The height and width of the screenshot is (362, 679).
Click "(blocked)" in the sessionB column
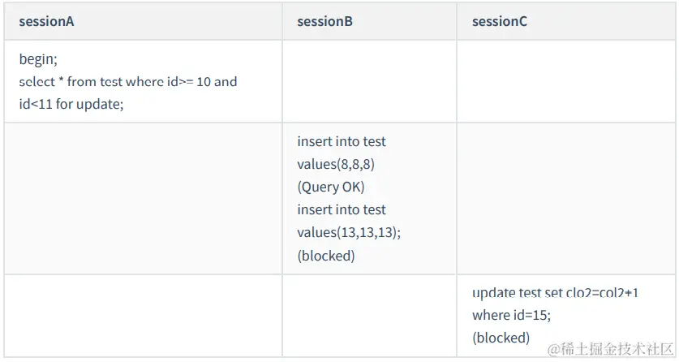(x=326, y=255)
